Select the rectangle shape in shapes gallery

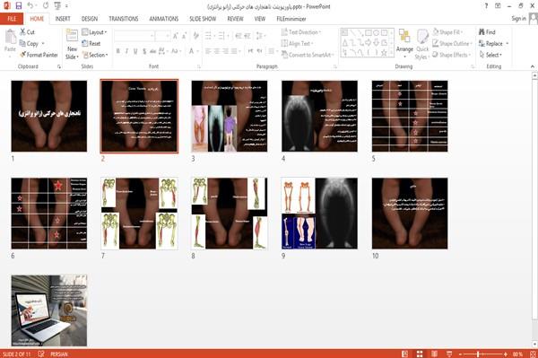369,33
